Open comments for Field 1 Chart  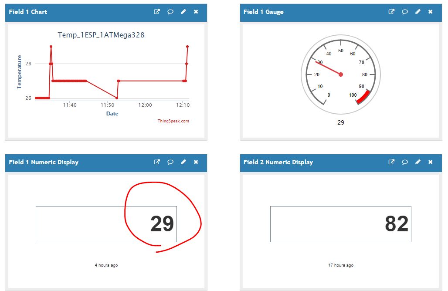pos(170,12)
